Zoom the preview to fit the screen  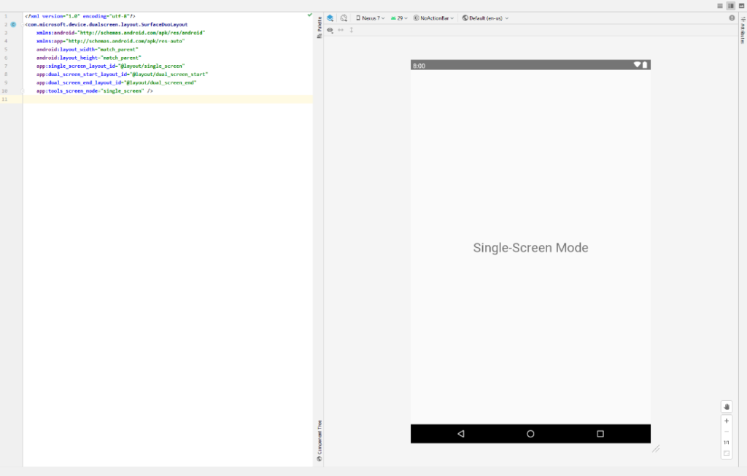[727, 453]
